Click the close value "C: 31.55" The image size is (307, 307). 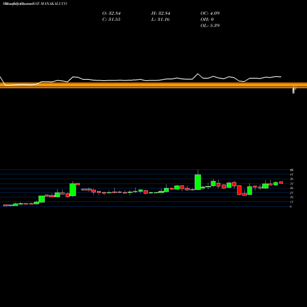click(x=111, y=20)
